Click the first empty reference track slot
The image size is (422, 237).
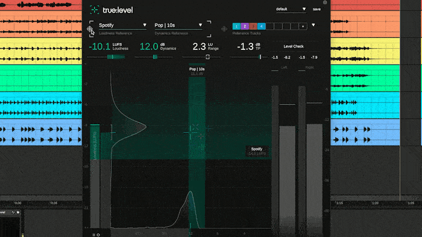coord(269,26)
